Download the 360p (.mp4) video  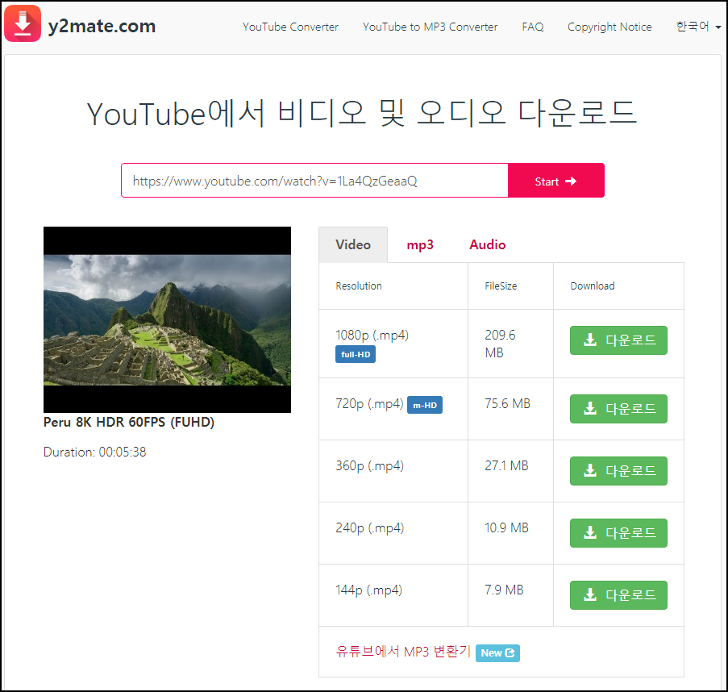tap(618, 471)
